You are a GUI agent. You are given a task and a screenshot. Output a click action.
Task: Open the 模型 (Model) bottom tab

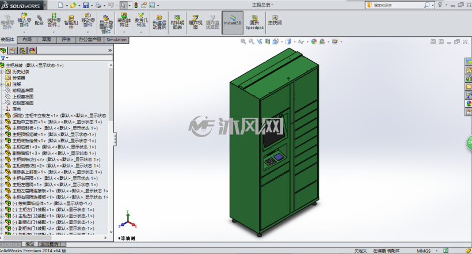(x=29, y=244)
